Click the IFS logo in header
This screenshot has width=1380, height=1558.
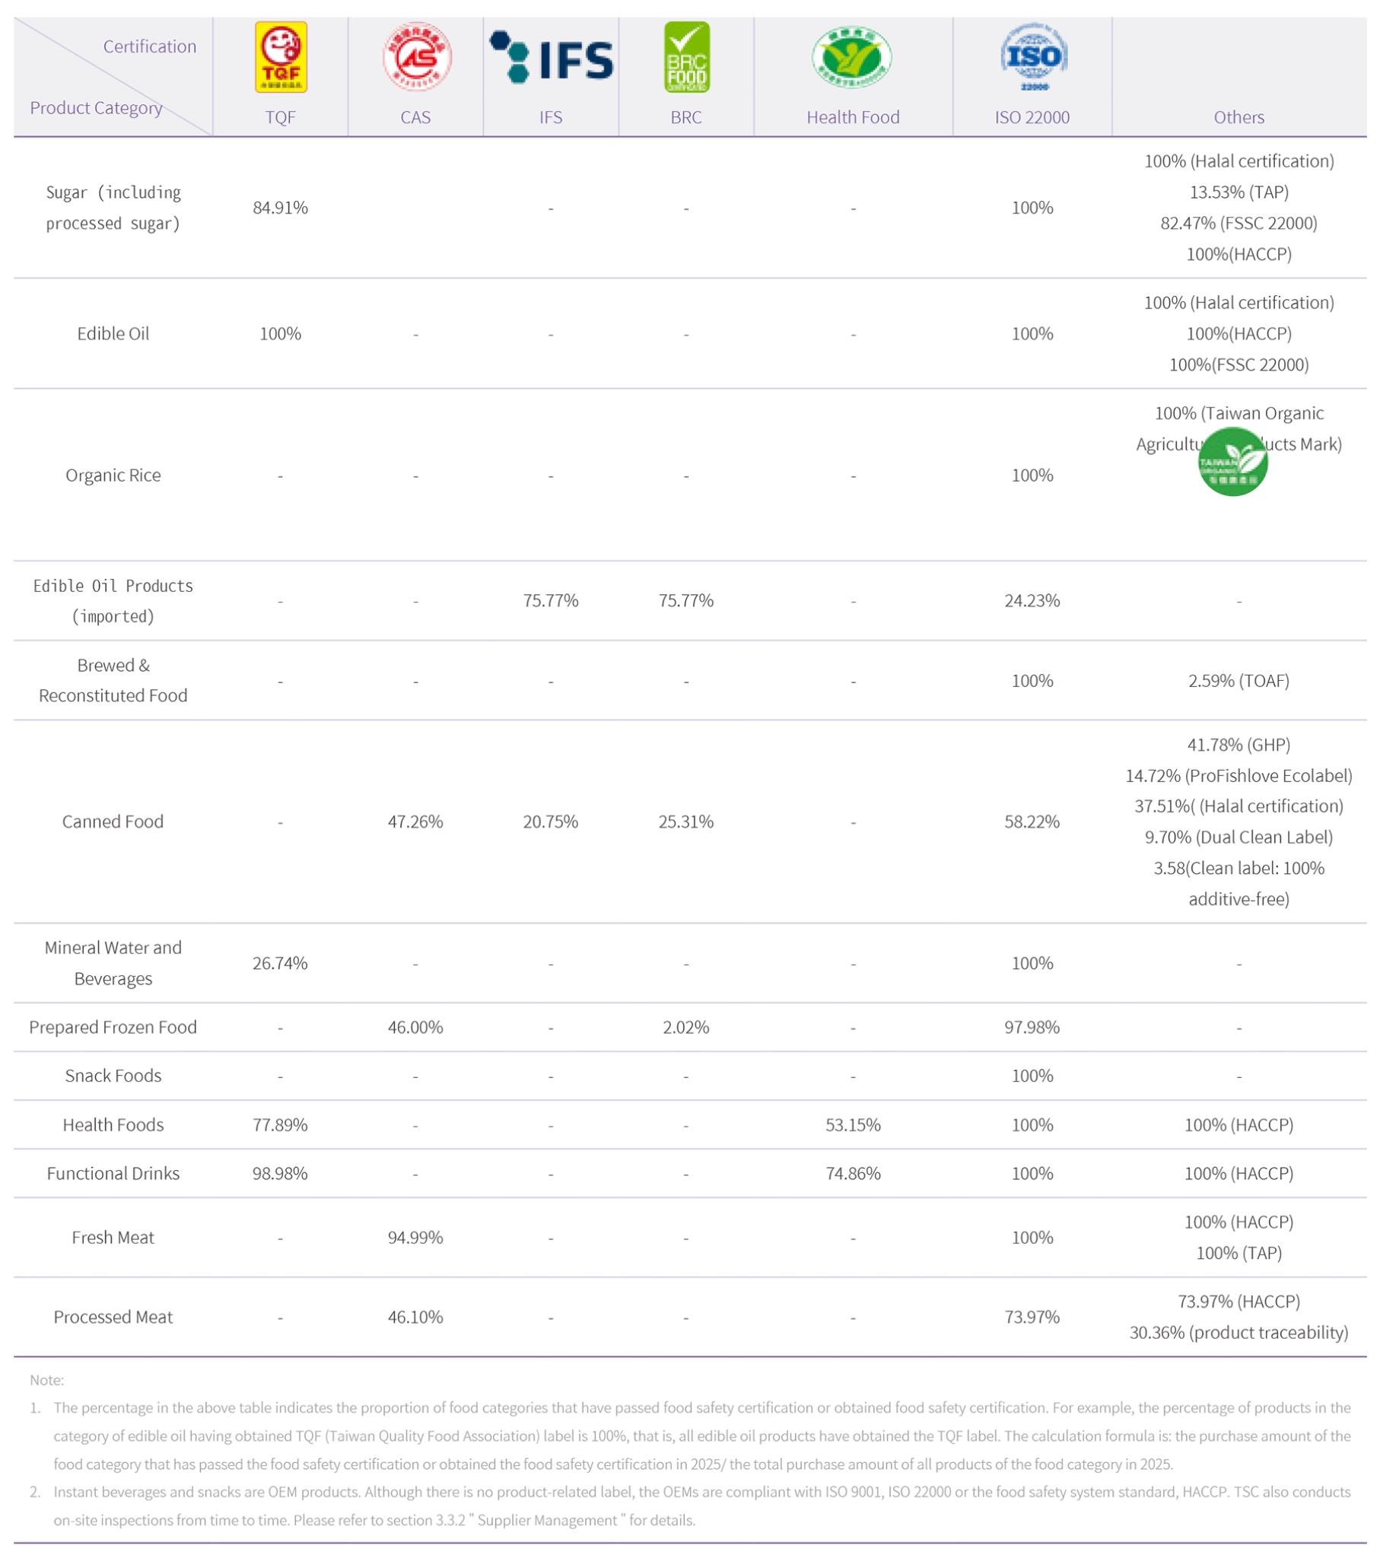click(551, 57)
